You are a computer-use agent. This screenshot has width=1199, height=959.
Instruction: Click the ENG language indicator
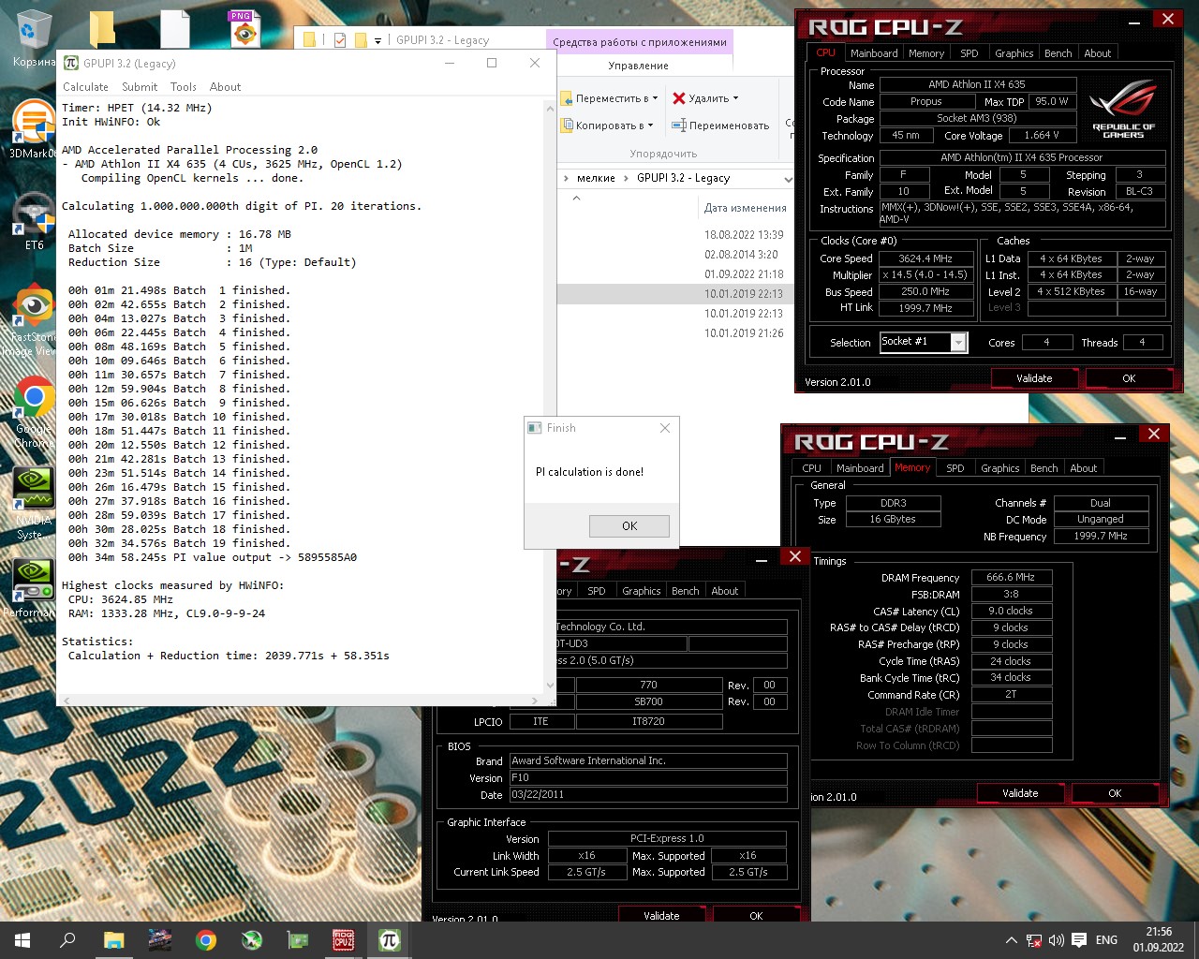point(1106,940)
